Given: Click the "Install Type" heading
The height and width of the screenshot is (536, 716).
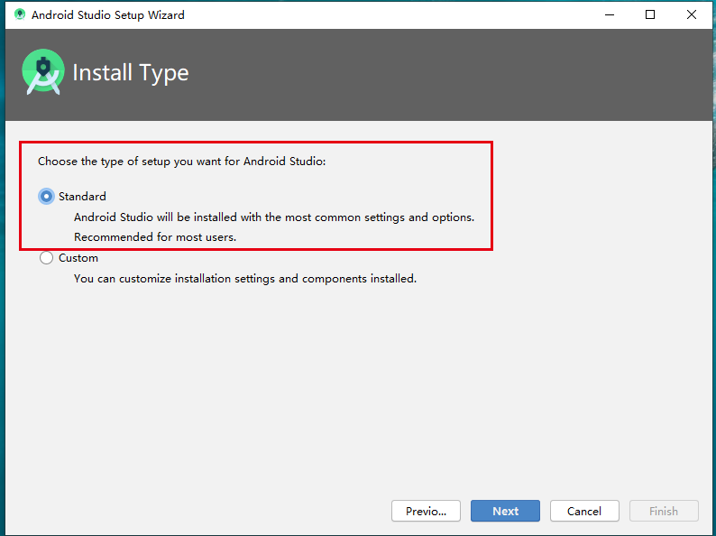Looking at the screenshot, I should (x=131, y=73).
